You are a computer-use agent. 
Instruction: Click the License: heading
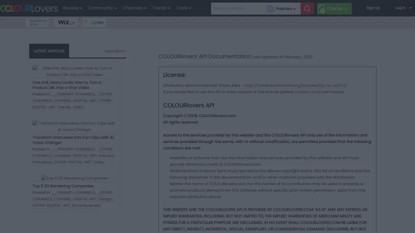click(174, 75)
